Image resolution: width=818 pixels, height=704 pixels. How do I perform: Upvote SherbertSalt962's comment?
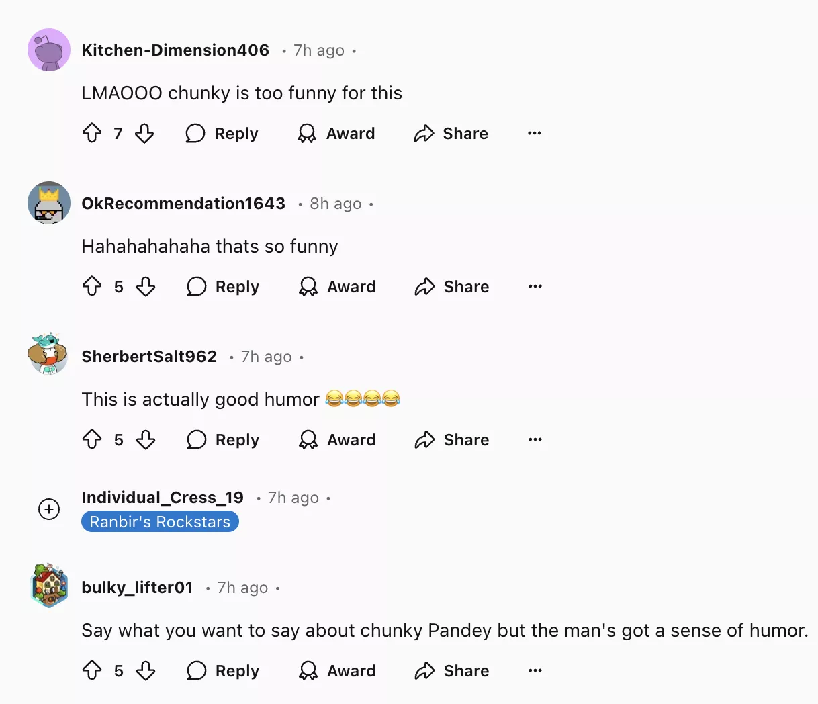[x=92, y=440]
